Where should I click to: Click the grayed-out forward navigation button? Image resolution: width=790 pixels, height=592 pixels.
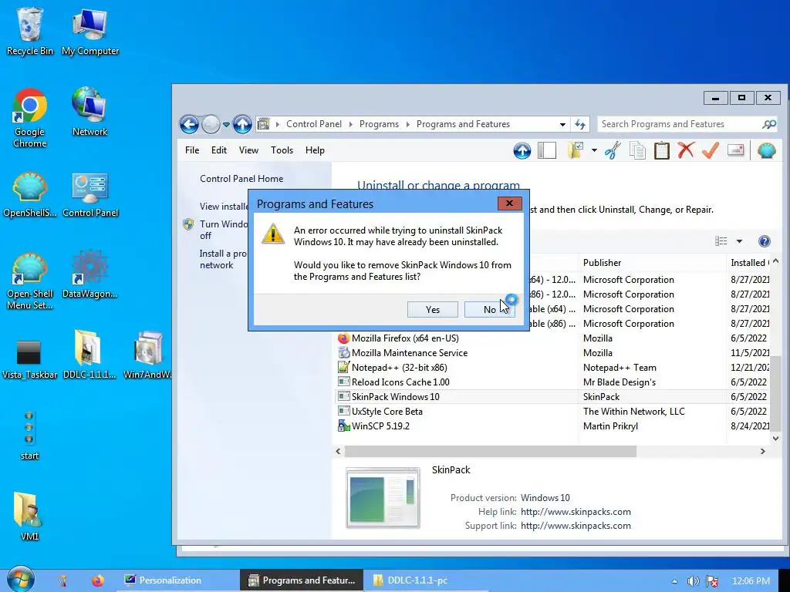211,124
